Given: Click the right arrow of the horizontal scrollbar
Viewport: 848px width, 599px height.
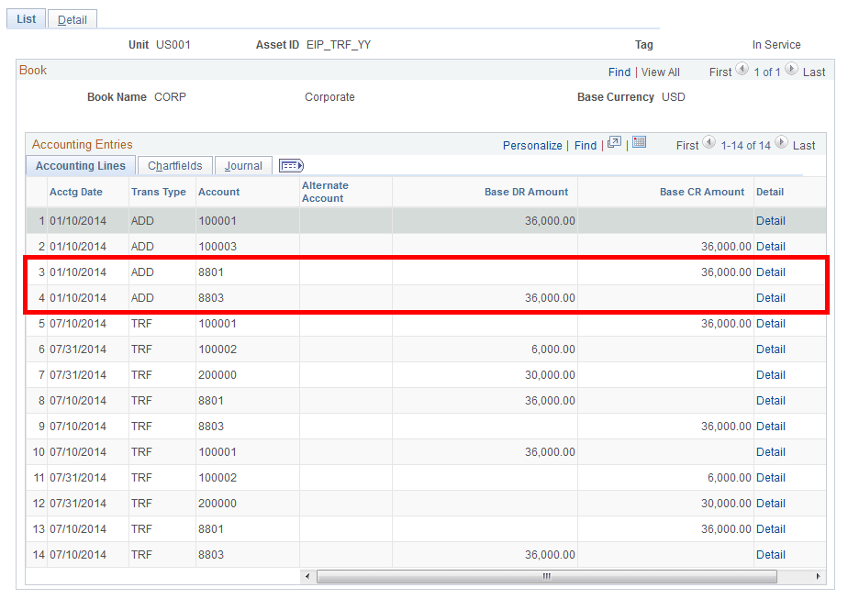Looking at the screenshot, I should pos(818,576).
